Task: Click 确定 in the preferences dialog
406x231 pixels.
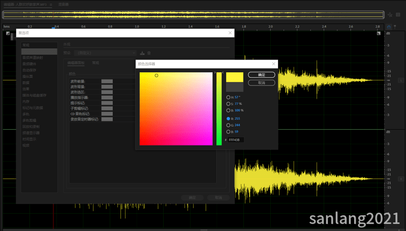Action: pyautogui.click(x=192, y=197)
